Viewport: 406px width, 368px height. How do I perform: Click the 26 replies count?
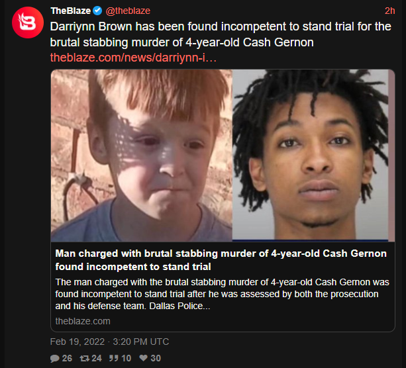coord(67,358)
